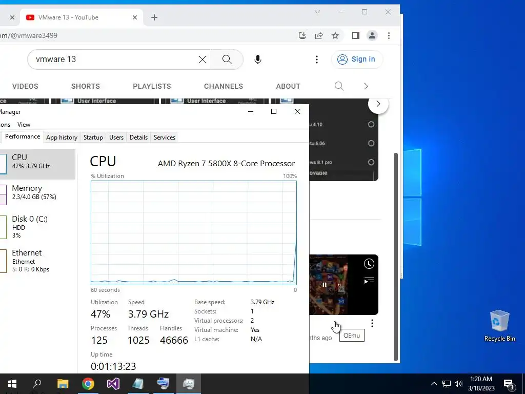Toggle Chrome side panel icon
Viewport: 525px width, 394px height.
[356, 35]
